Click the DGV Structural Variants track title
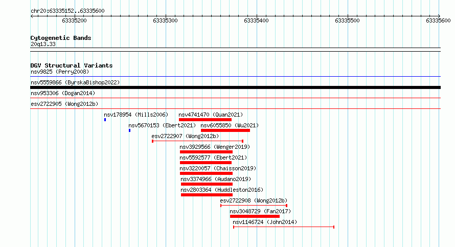 click(x=72, y=65)
